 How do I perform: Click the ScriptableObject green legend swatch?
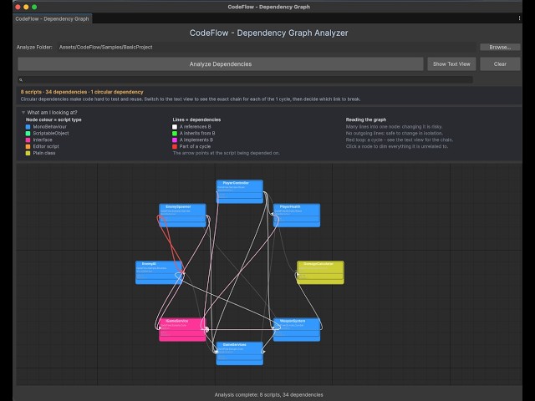tap(28, 134)
